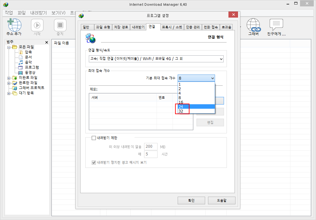This screenshot has width=316, height=220.
Task: Select the active 연결 tab
Action: coord(153,27)
